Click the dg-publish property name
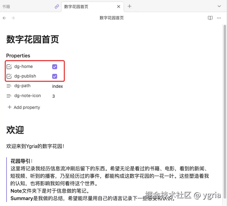 click(x=25, y=76)
